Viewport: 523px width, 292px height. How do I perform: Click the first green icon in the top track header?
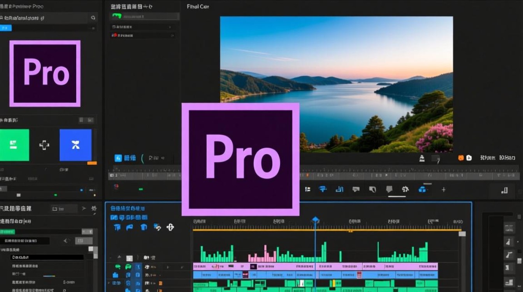(118, 267)
